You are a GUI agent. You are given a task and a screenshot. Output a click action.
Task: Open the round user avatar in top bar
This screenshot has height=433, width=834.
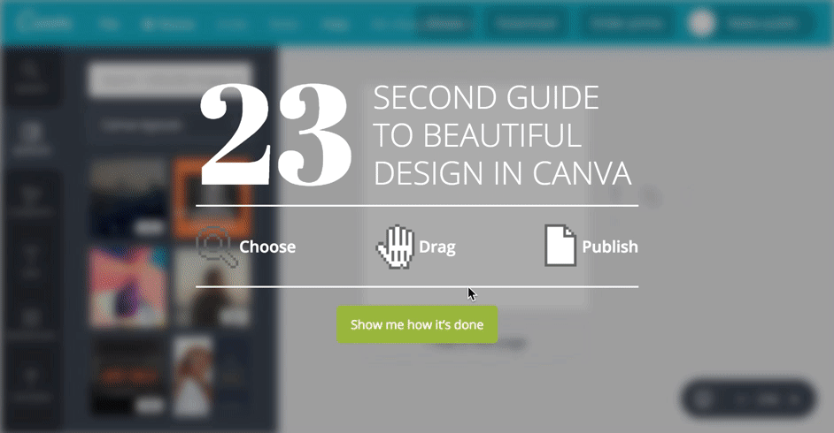click(x=701, y=23)
